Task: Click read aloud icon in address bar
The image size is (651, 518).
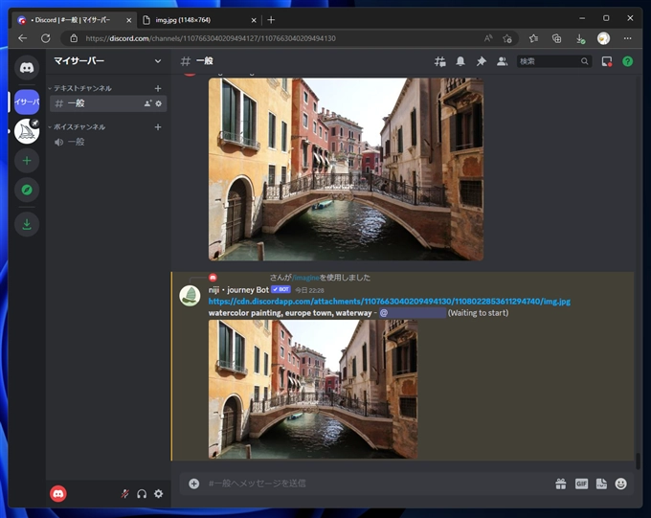Action: click(x=488, y=38)
